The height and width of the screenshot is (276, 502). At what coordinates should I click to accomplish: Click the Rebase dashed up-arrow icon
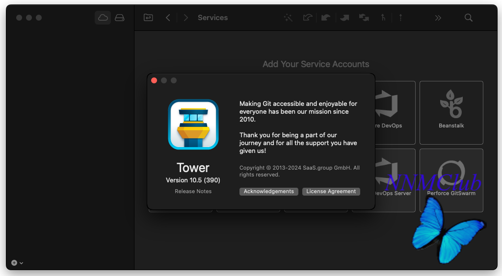400,18
